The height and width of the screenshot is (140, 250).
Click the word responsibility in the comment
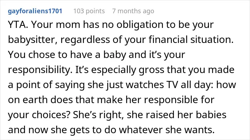coord(38,70)
